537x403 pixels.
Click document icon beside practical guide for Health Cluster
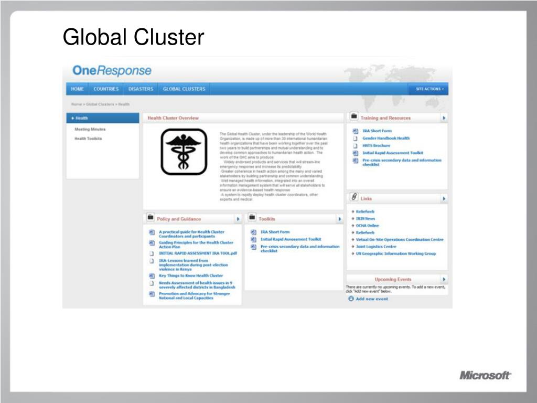click(152, 232)
